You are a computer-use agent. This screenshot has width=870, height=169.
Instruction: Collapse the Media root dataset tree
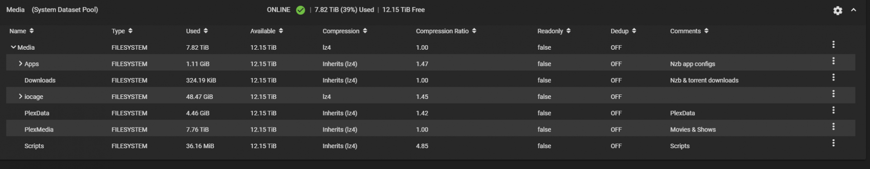point(13,47)
